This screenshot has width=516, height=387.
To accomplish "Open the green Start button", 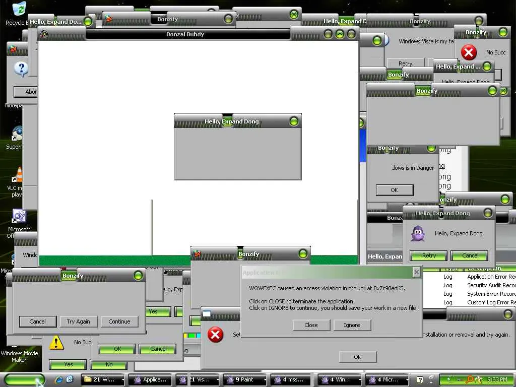I will pos(24,380).
